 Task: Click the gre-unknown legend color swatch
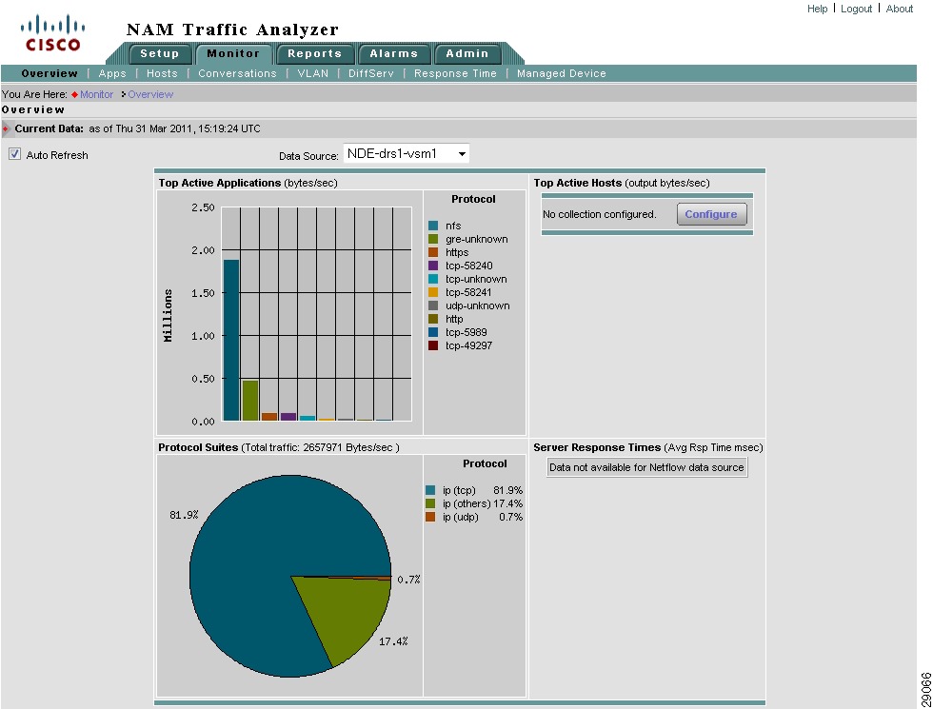tap(433, 239)
